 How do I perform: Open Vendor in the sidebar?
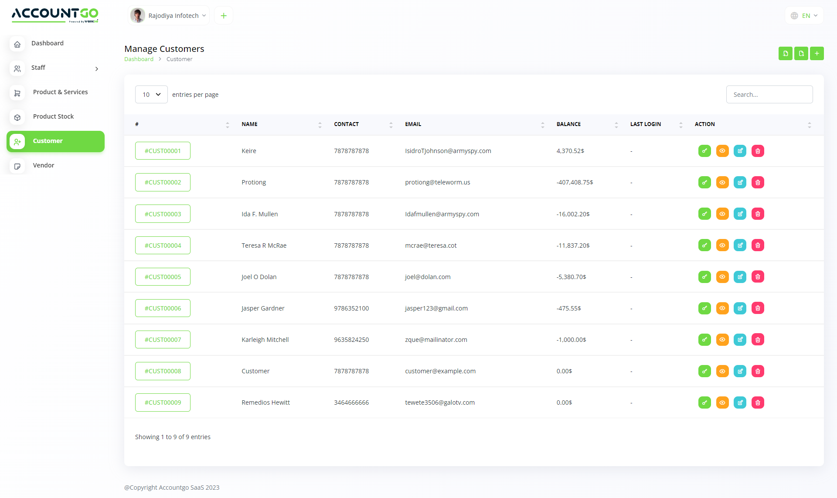pos(56,166)
